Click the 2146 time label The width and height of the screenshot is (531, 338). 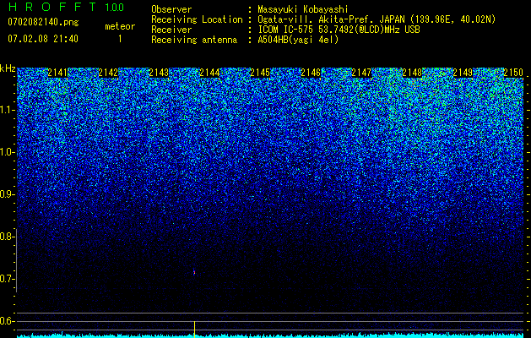[x=311, y=73]
